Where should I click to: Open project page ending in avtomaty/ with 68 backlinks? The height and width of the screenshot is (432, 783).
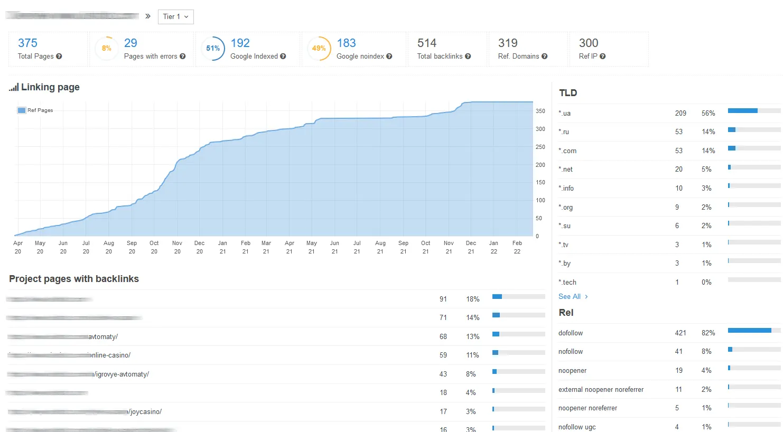(63, 336)
